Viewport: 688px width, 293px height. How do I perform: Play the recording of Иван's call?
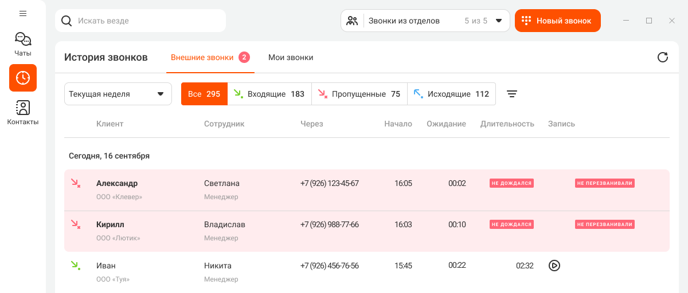(554, 266)
